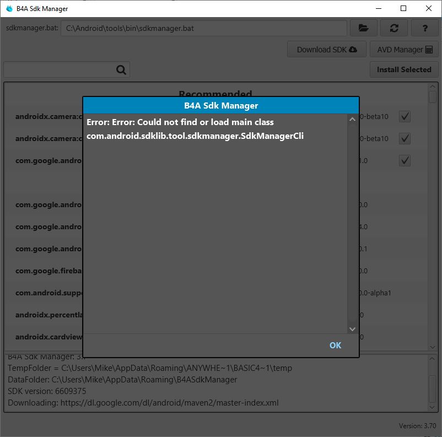
Task: Click the Downloading master-index.xml log line
Action: click(x=143, y=403)
